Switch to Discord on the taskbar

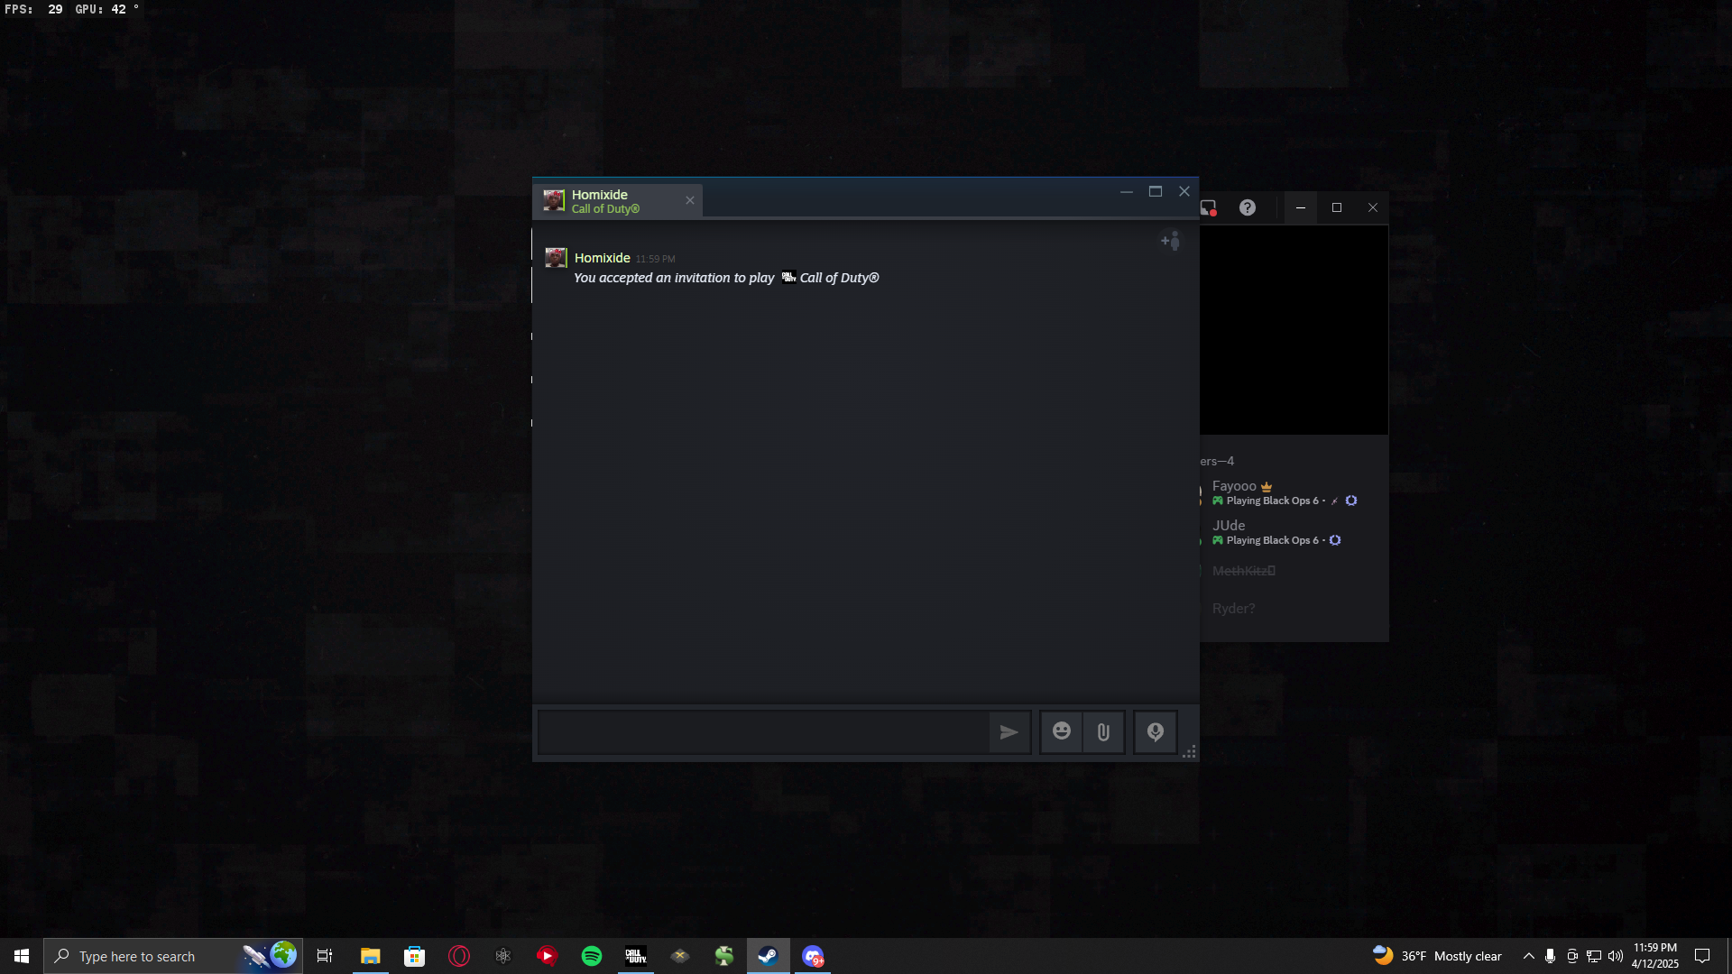click(x=813, y=956)
